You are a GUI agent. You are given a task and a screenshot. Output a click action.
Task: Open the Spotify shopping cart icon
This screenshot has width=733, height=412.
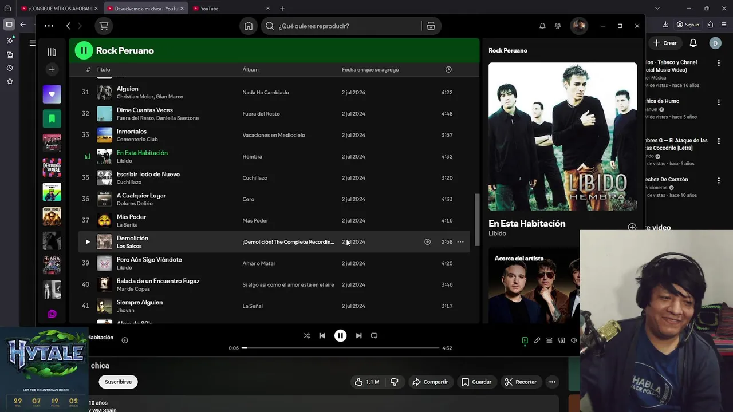(x=104, y=26)
